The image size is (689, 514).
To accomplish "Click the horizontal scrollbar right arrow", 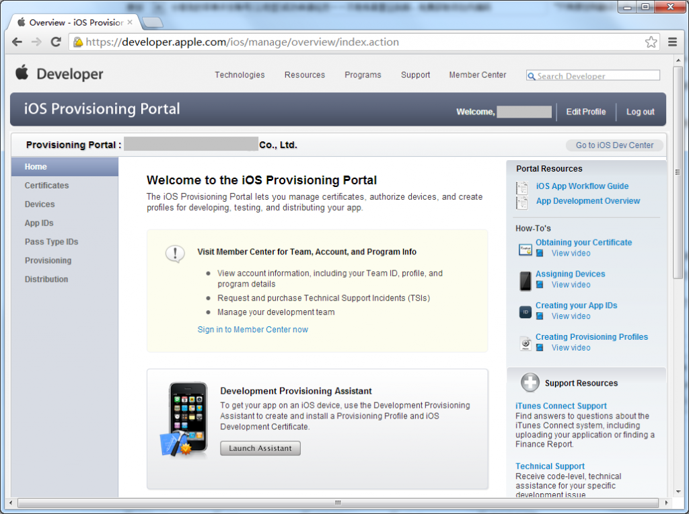I will pos(666,502).
